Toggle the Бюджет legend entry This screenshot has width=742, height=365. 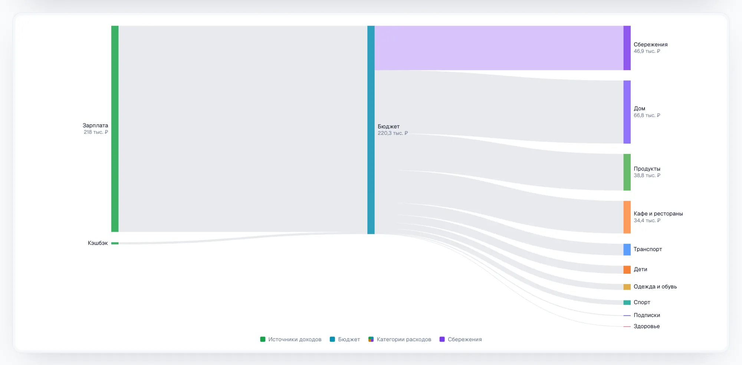[x=345, y=339]
